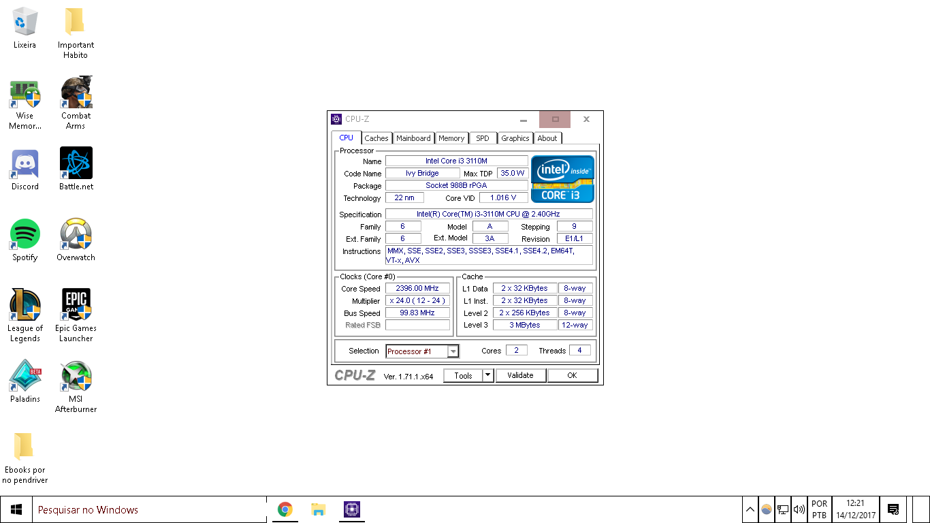Click the E1/L1 revision value

(575, 238)
